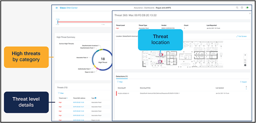
Task: Zoom in on the floor map
Action: 245,60
